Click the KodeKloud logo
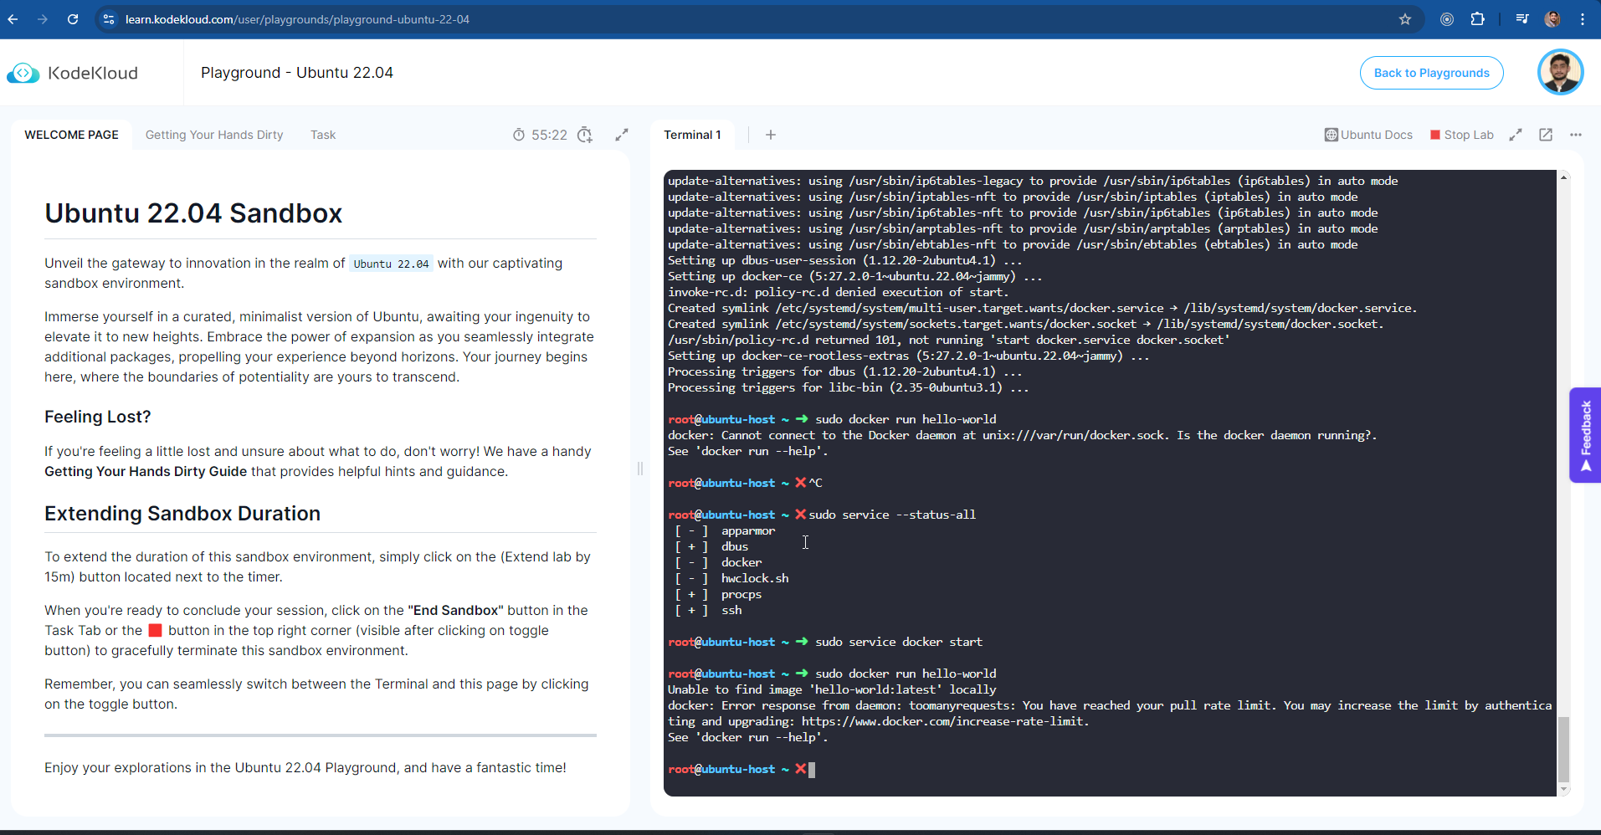Screen dimensions: 1601x835 pyautogui.click(x=73, y=73)
